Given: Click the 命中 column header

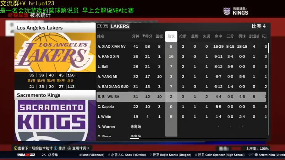Looking at the screenshot, I should point(218,36).
